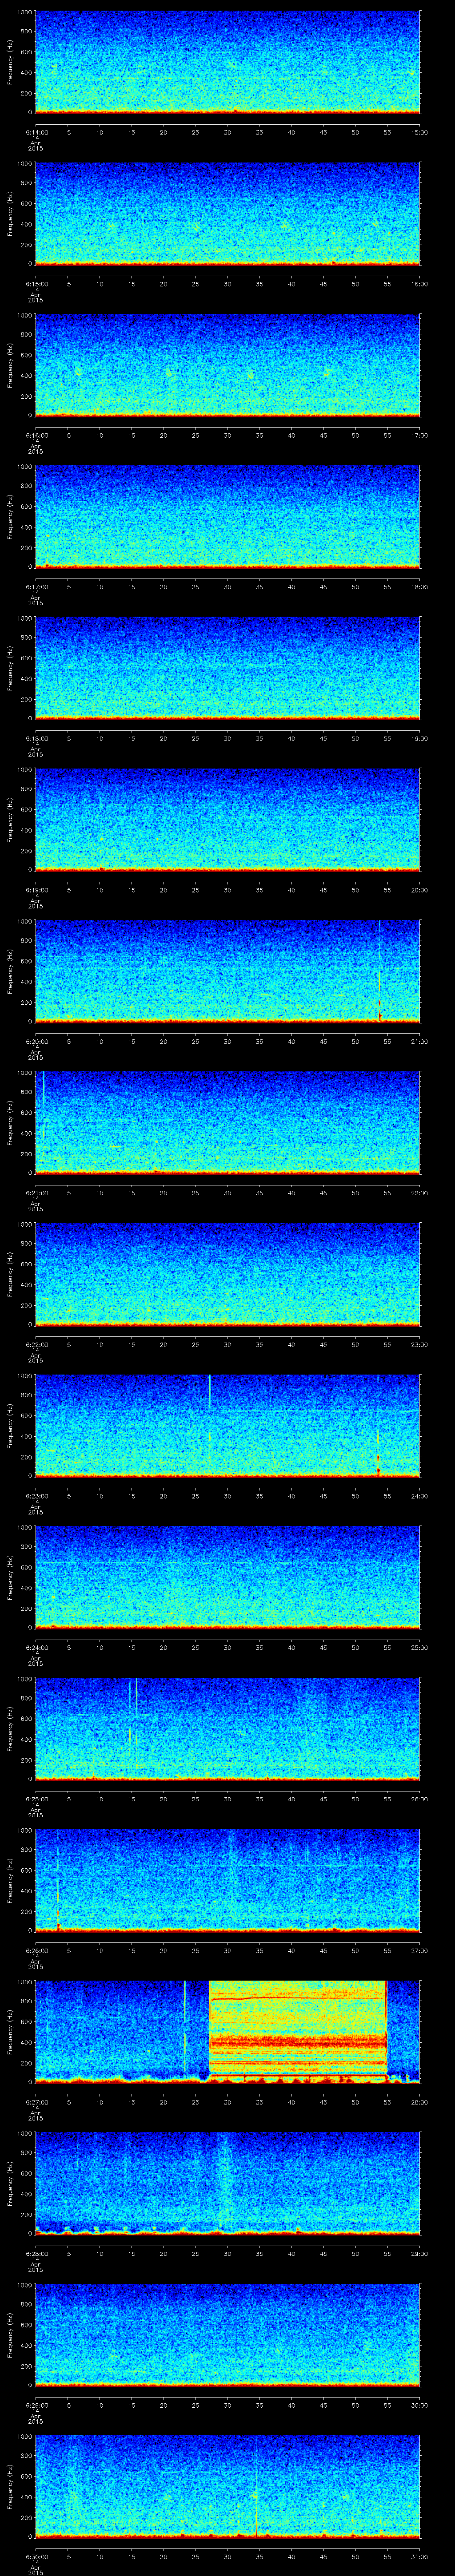Image resolution: width=455 pixels, height=2576 pixels.
Task: Click the spectrogram panel starting at 6:29:00
Action: pyautogui.click(x=228, y=2334)
